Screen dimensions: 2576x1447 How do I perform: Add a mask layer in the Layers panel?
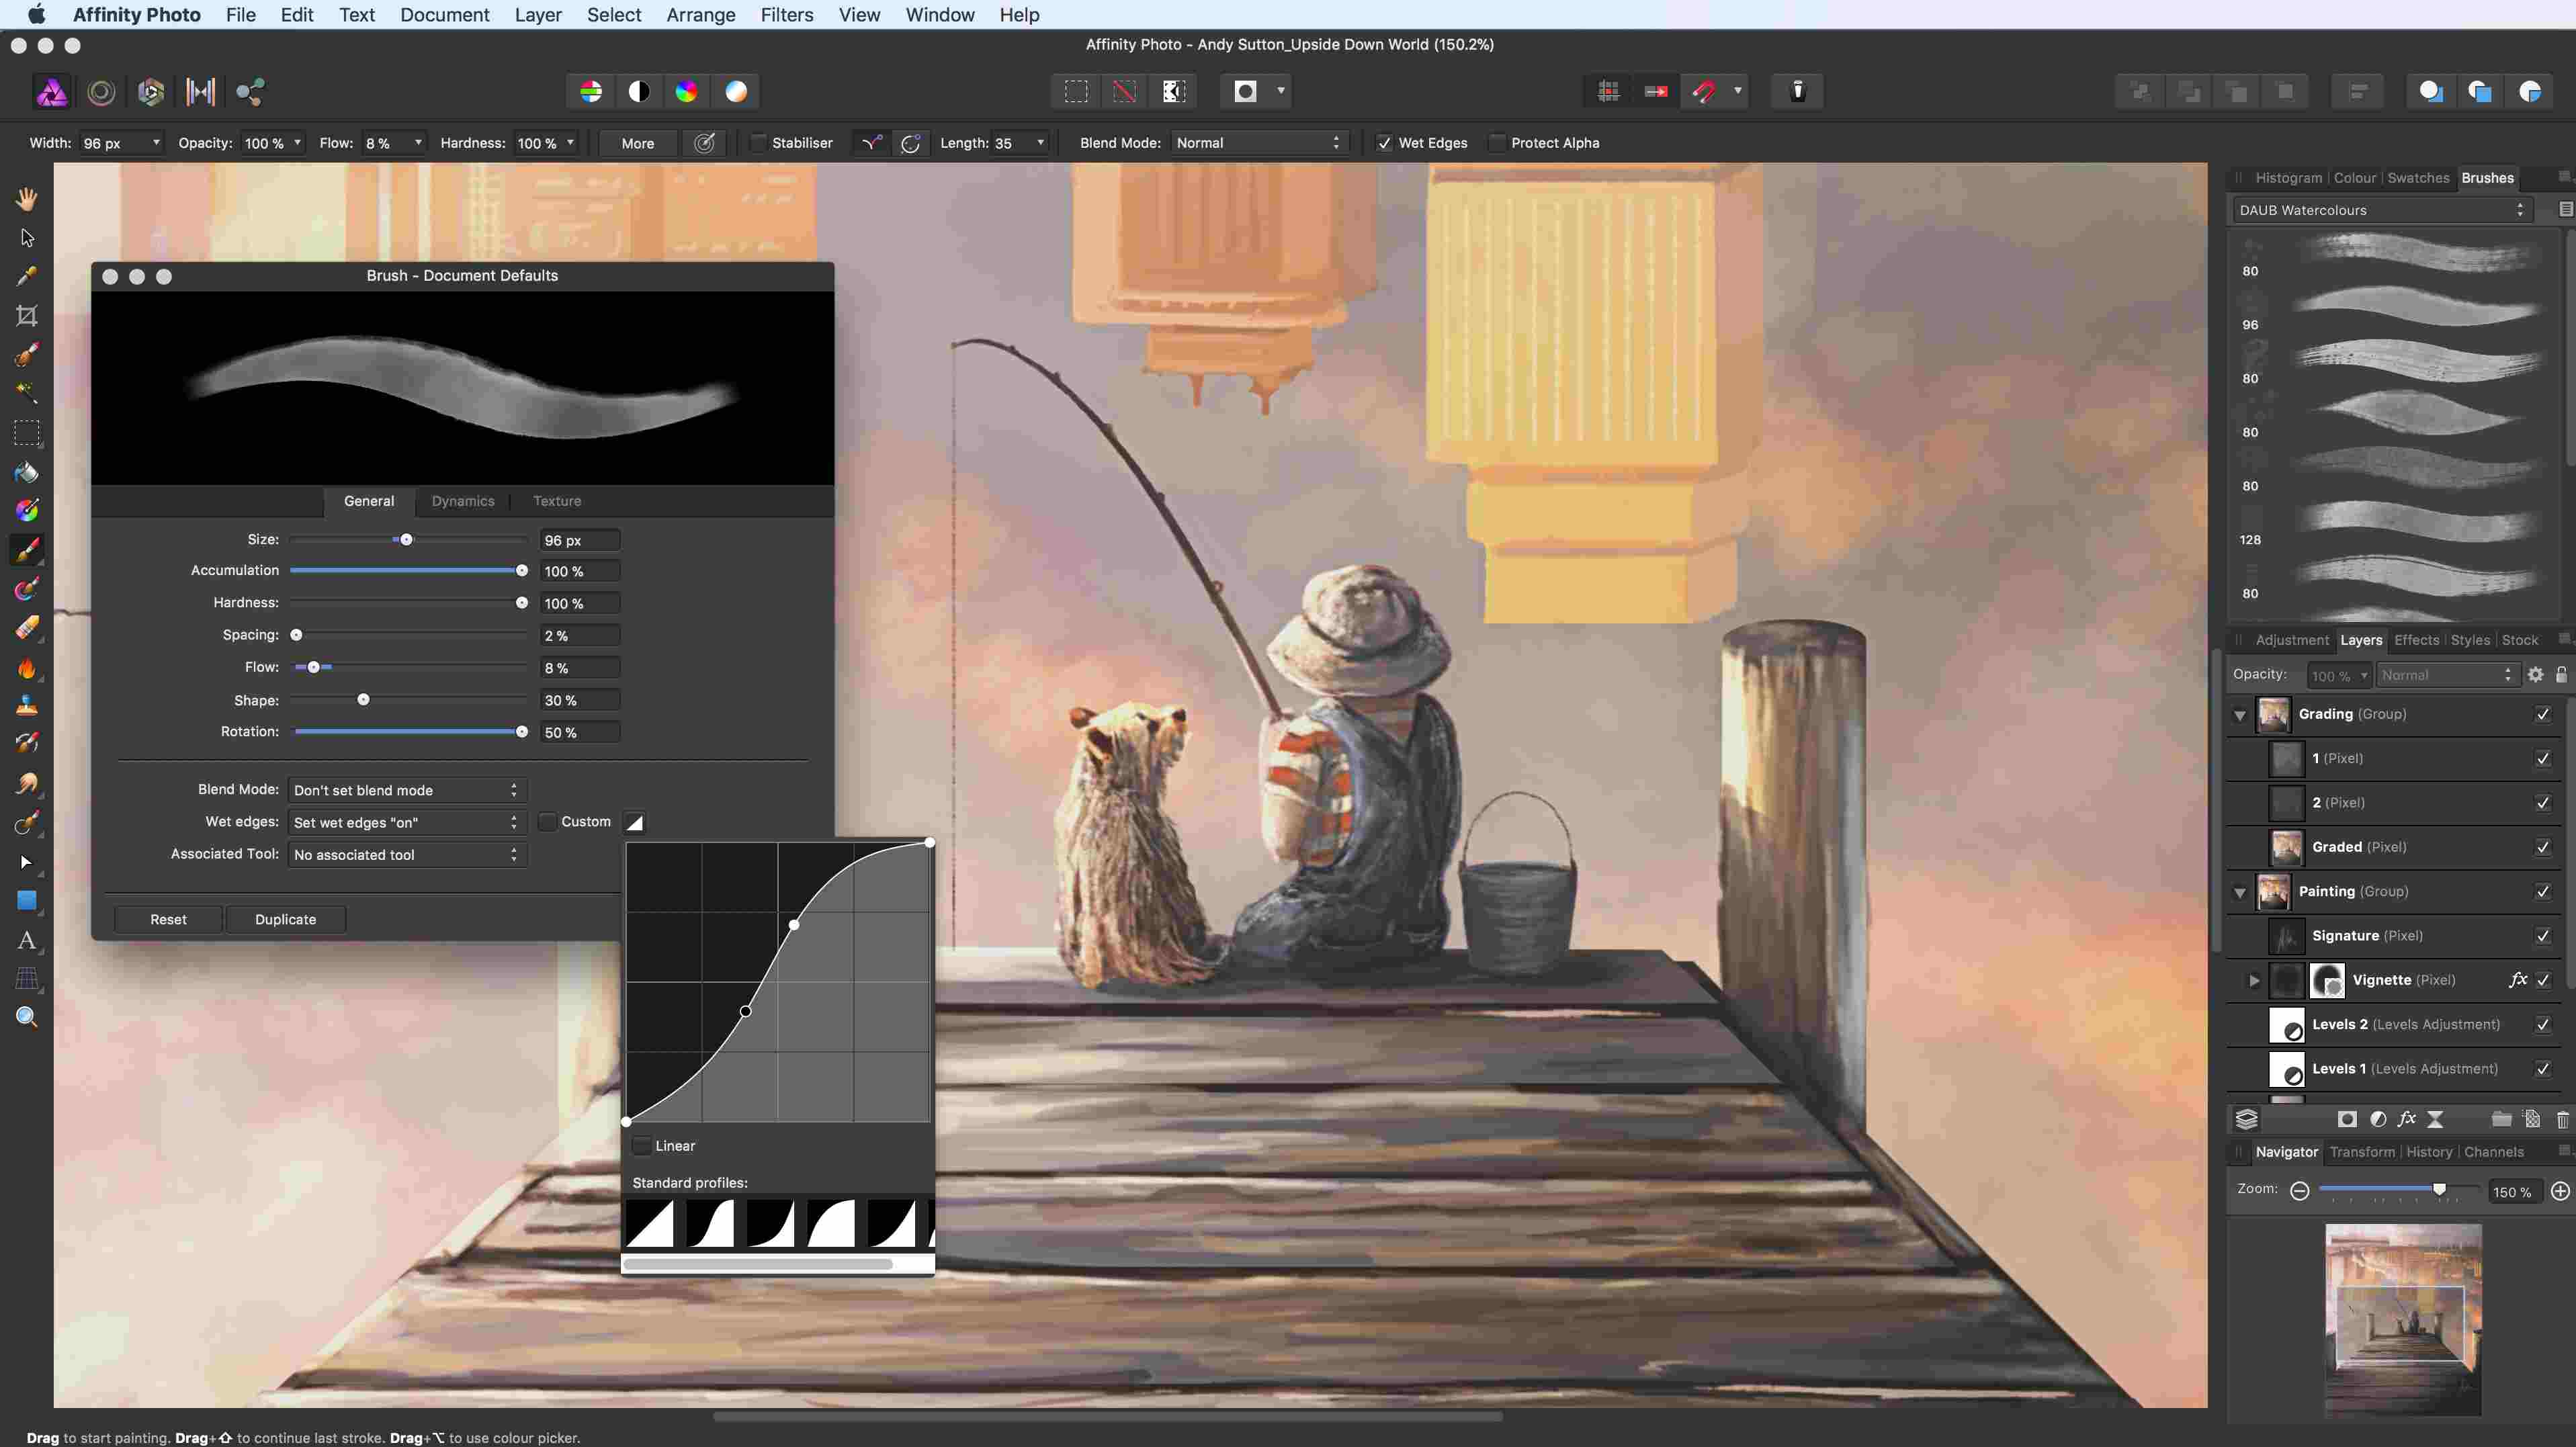click(2348, 1119)
